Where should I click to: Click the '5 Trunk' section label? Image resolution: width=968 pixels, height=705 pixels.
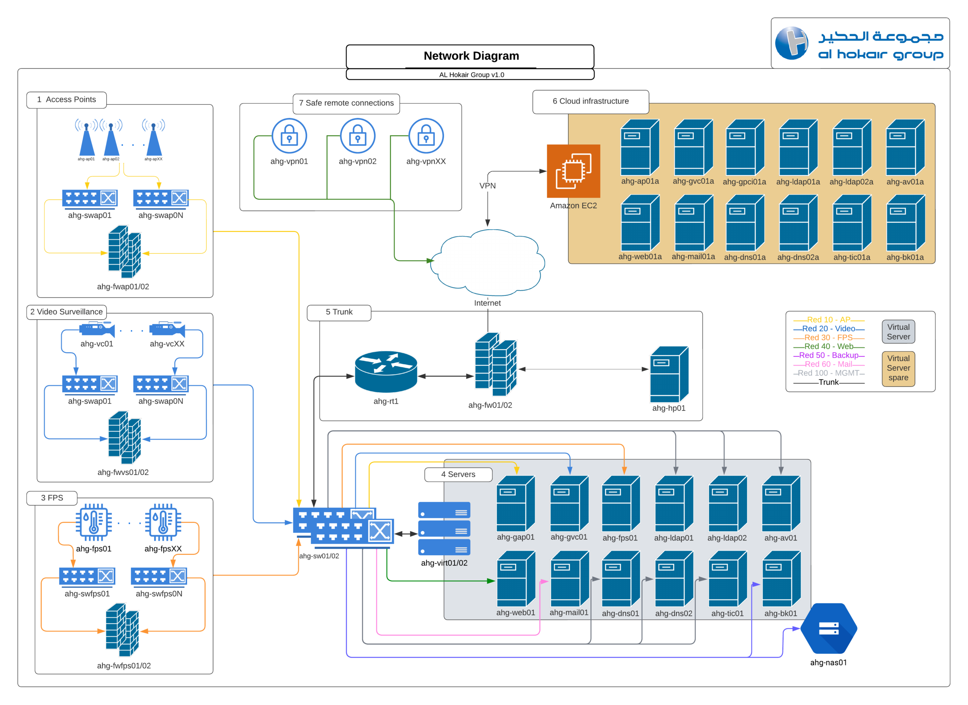coord(339,312)
